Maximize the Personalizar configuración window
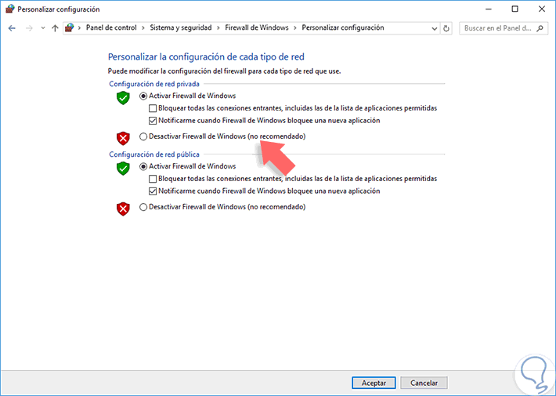 click(x=514, y=9)
